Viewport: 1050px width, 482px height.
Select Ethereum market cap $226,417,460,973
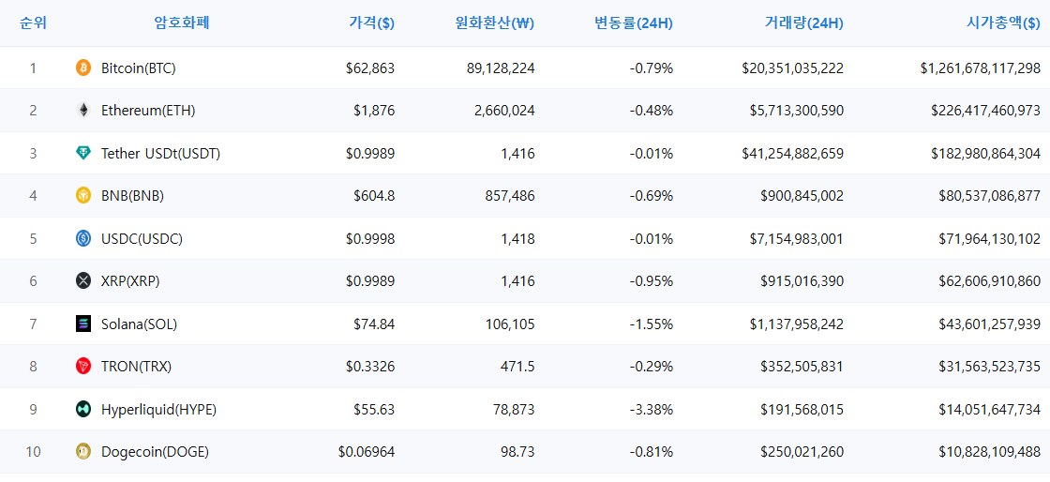[x=985, y=111]
